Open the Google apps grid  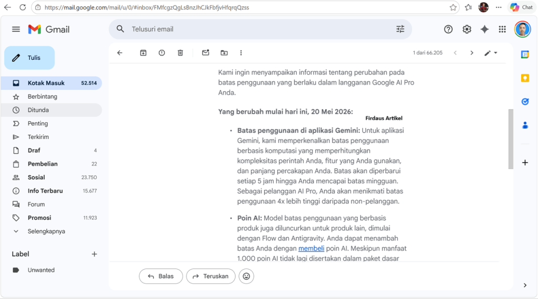pyautogui.click(x=502, y=29)
